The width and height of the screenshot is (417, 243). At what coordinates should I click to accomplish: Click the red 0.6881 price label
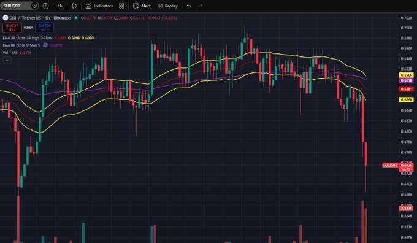[406, 89]
